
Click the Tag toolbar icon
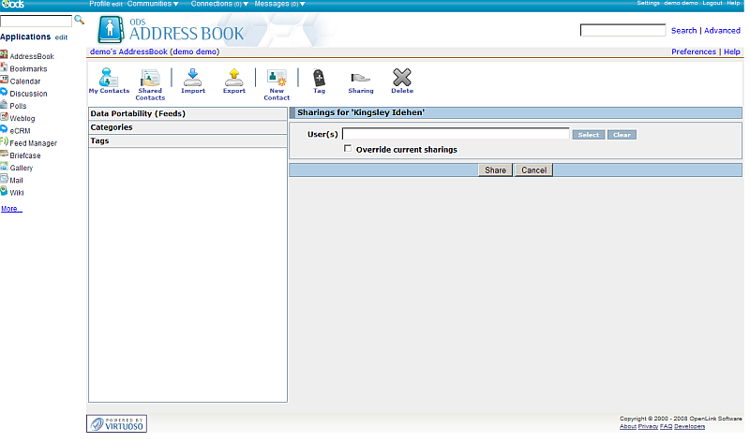click(x=319, y=78)
